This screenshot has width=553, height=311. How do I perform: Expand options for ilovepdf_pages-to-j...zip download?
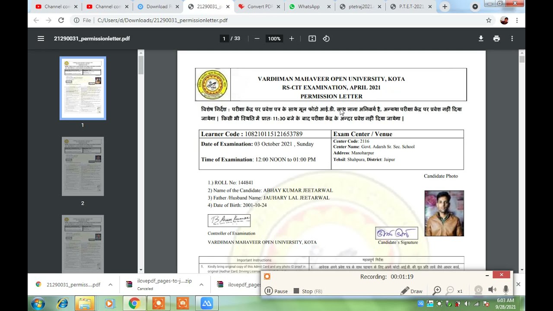[201, 285]
